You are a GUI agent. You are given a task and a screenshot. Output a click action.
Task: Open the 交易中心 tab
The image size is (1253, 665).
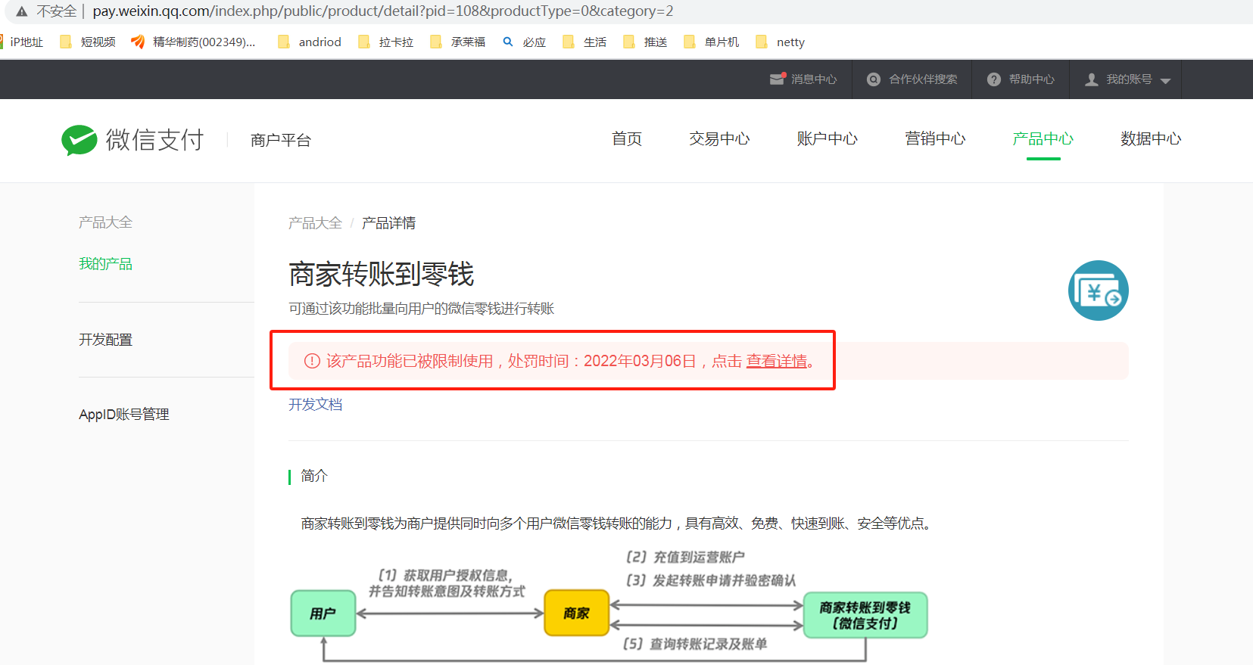click(x=719, y=139)
